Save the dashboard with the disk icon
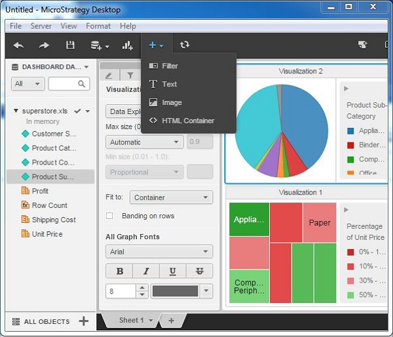This screenshot has width=393, height=337. pyautogui.click(x=70, y=45)
